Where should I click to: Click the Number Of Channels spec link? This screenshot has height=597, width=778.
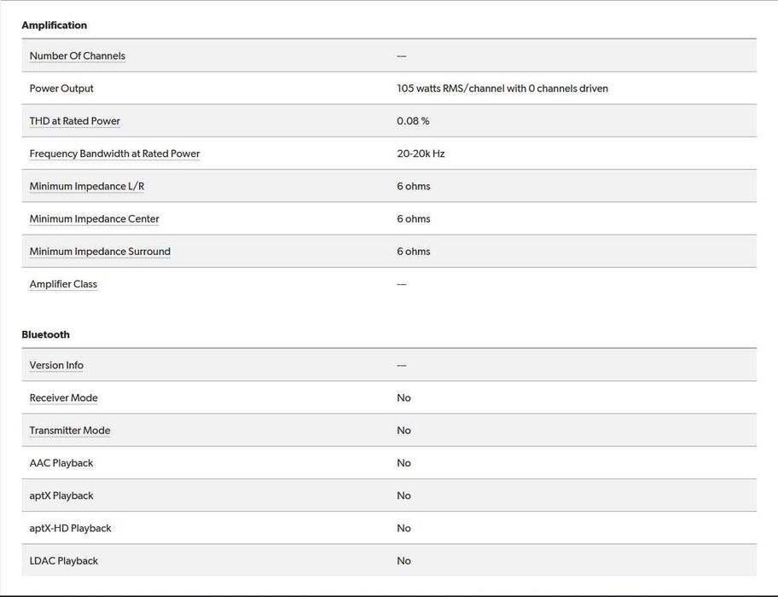click(x=77, y=56)
